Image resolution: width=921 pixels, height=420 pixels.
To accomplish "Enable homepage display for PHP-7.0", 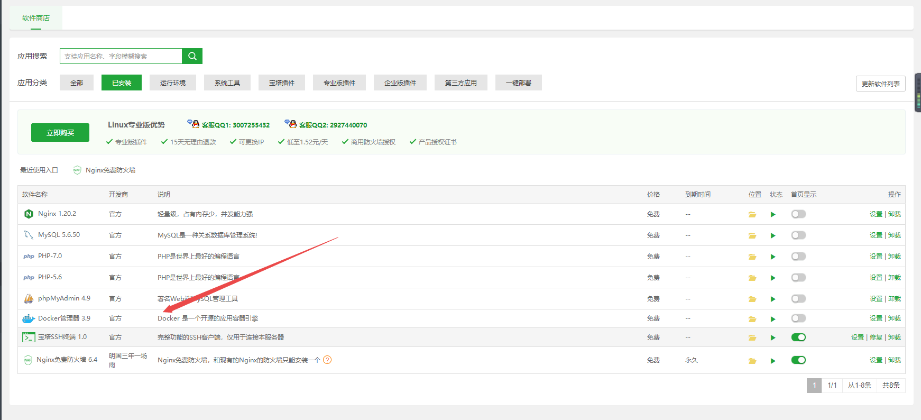I will point(798,257).
